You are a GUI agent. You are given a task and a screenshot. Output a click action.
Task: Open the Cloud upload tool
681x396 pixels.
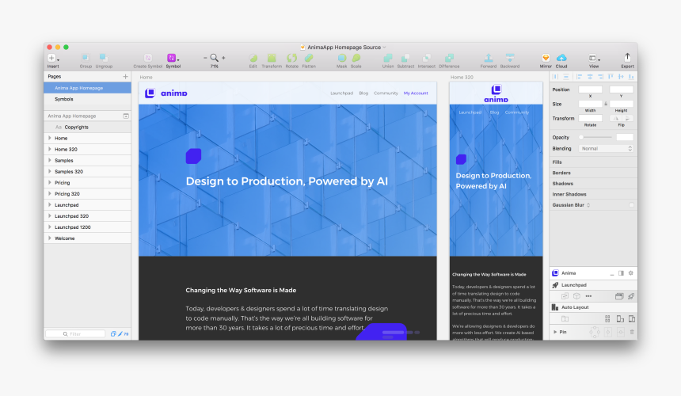(561, 58)
